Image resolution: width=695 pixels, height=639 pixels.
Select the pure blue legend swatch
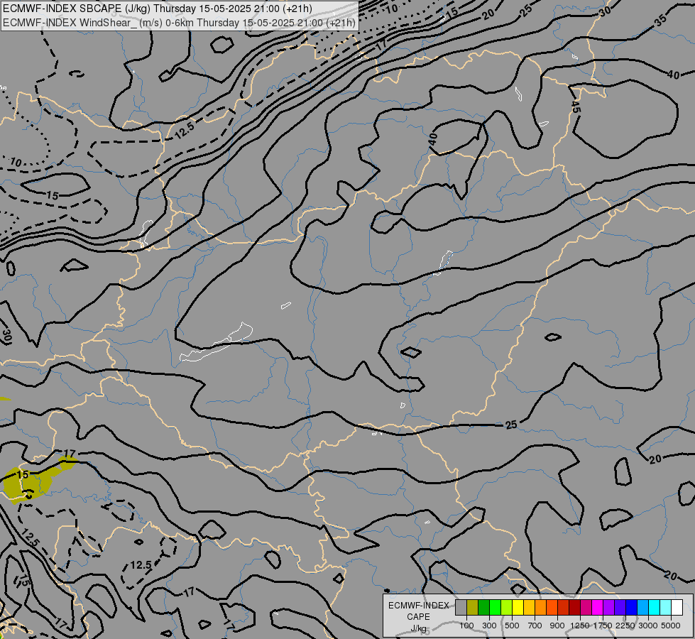pyautogui.click(x=631, y=607)
